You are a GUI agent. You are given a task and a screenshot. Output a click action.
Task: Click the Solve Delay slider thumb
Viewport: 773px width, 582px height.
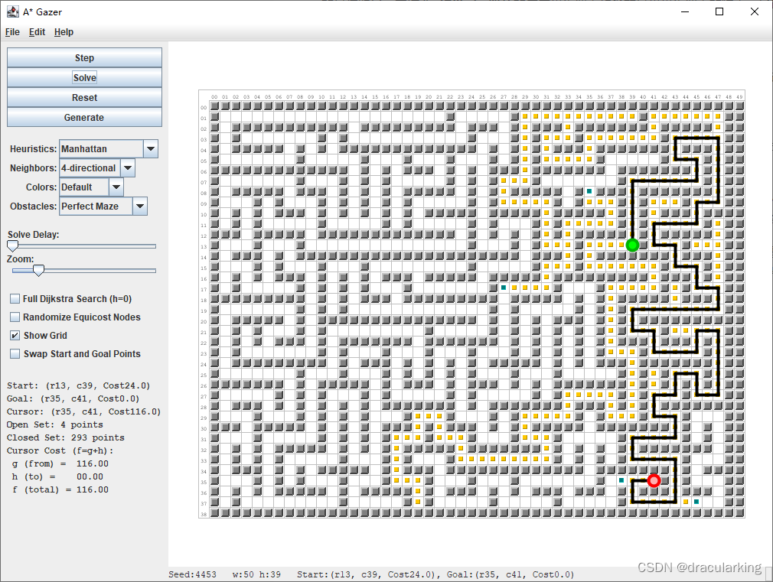click(x=13, y=245)
